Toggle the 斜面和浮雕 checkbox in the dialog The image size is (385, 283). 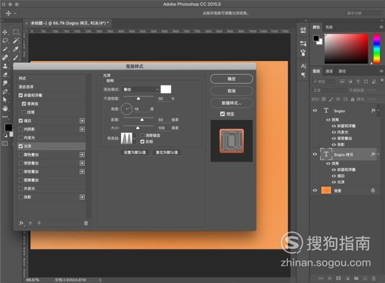[x=21, y=95]
